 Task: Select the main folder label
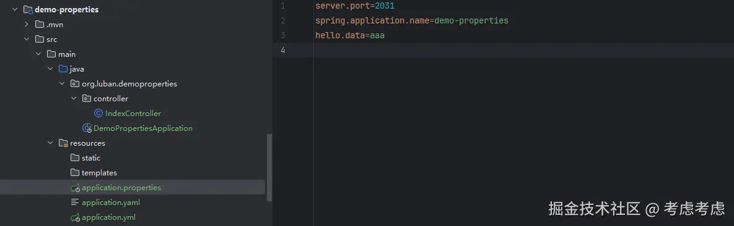coord(67,54)
